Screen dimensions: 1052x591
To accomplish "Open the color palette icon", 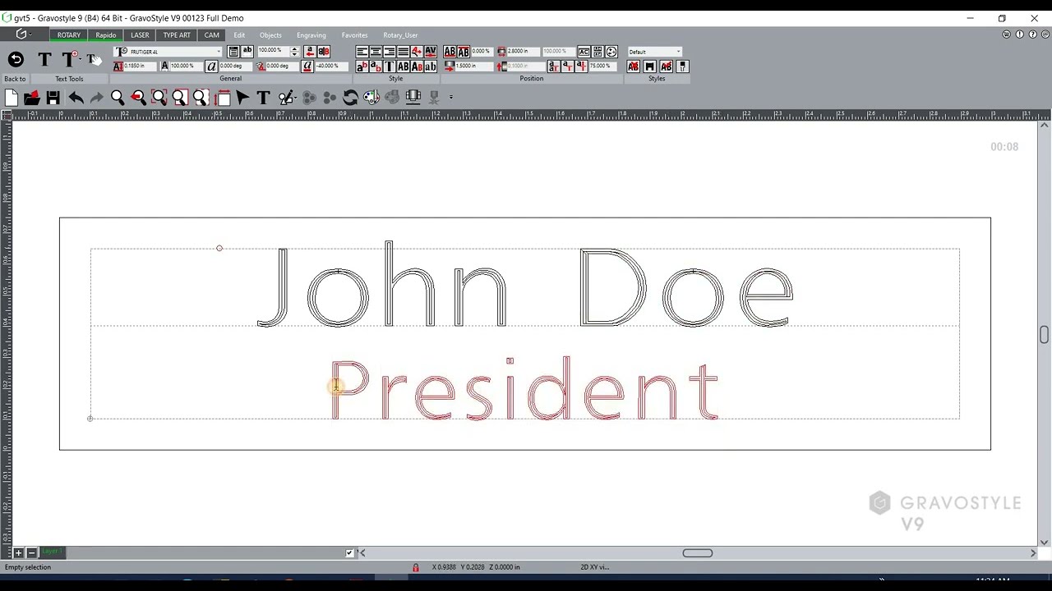I will click(x=371, y=98).
